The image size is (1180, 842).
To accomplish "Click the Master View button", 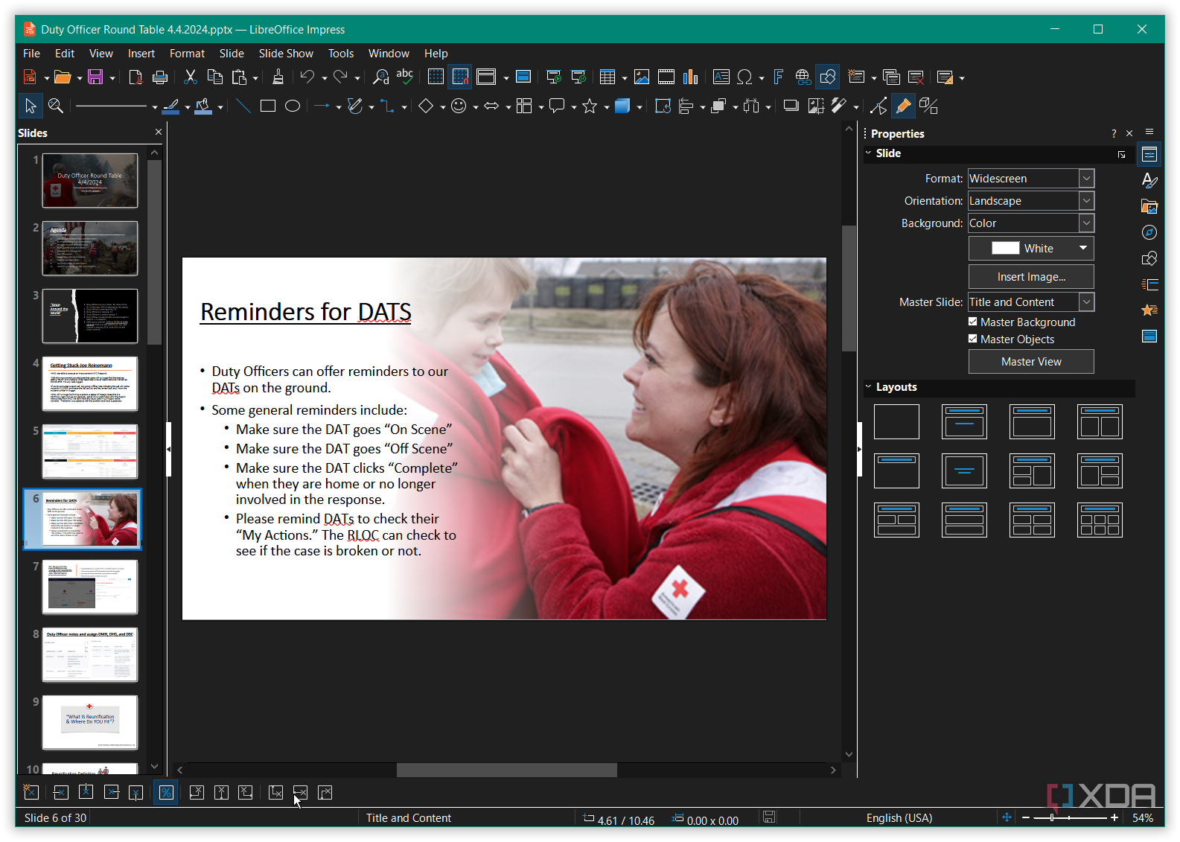I will pos(1031,362).
